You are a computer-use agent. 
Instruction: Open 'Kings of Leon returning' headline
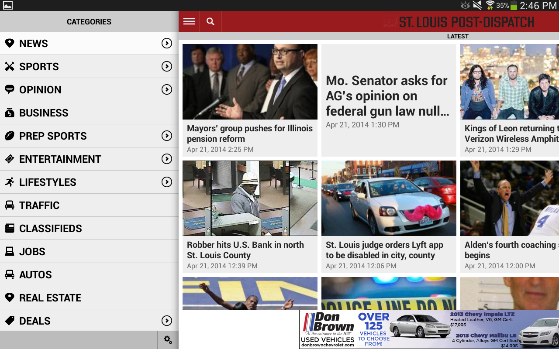tap(512, 133)
